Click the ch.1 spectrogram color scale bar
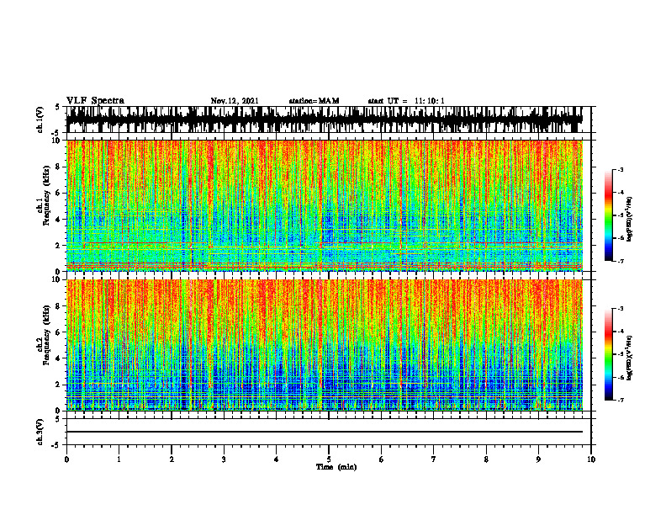666x515 pixels. (x=608, y=215)
